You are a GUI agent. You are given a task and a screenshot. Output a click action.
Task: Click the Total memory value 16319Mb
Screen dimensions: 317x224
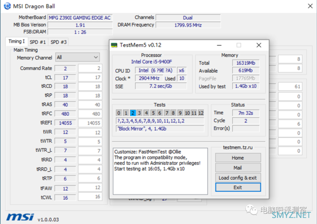click(246, 63)
